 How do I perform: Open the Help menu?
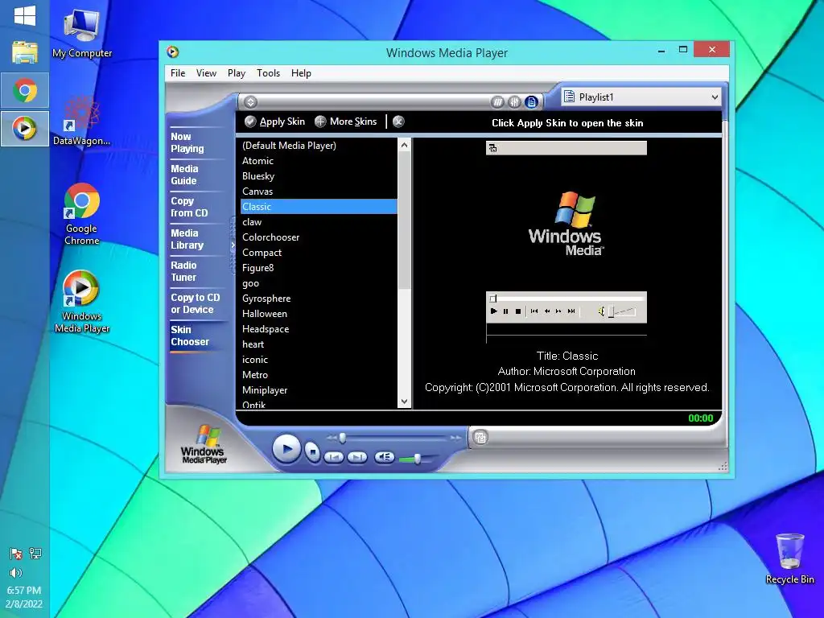[301, 73]
